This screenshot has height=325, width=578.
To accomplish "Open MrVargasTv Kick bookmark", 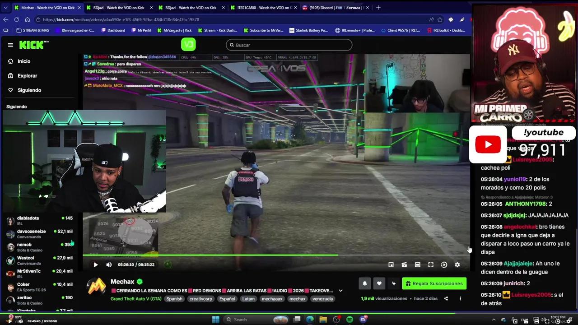I will pos(175,31).
